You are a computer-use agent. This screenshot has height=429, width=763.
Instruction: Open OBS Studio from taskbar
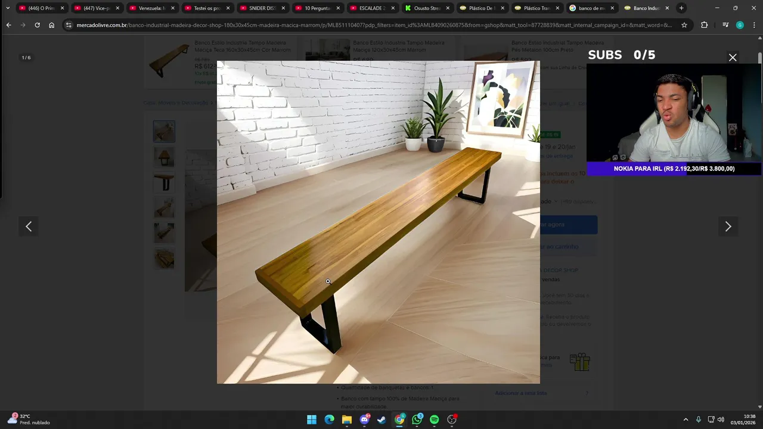coord(452,419)
